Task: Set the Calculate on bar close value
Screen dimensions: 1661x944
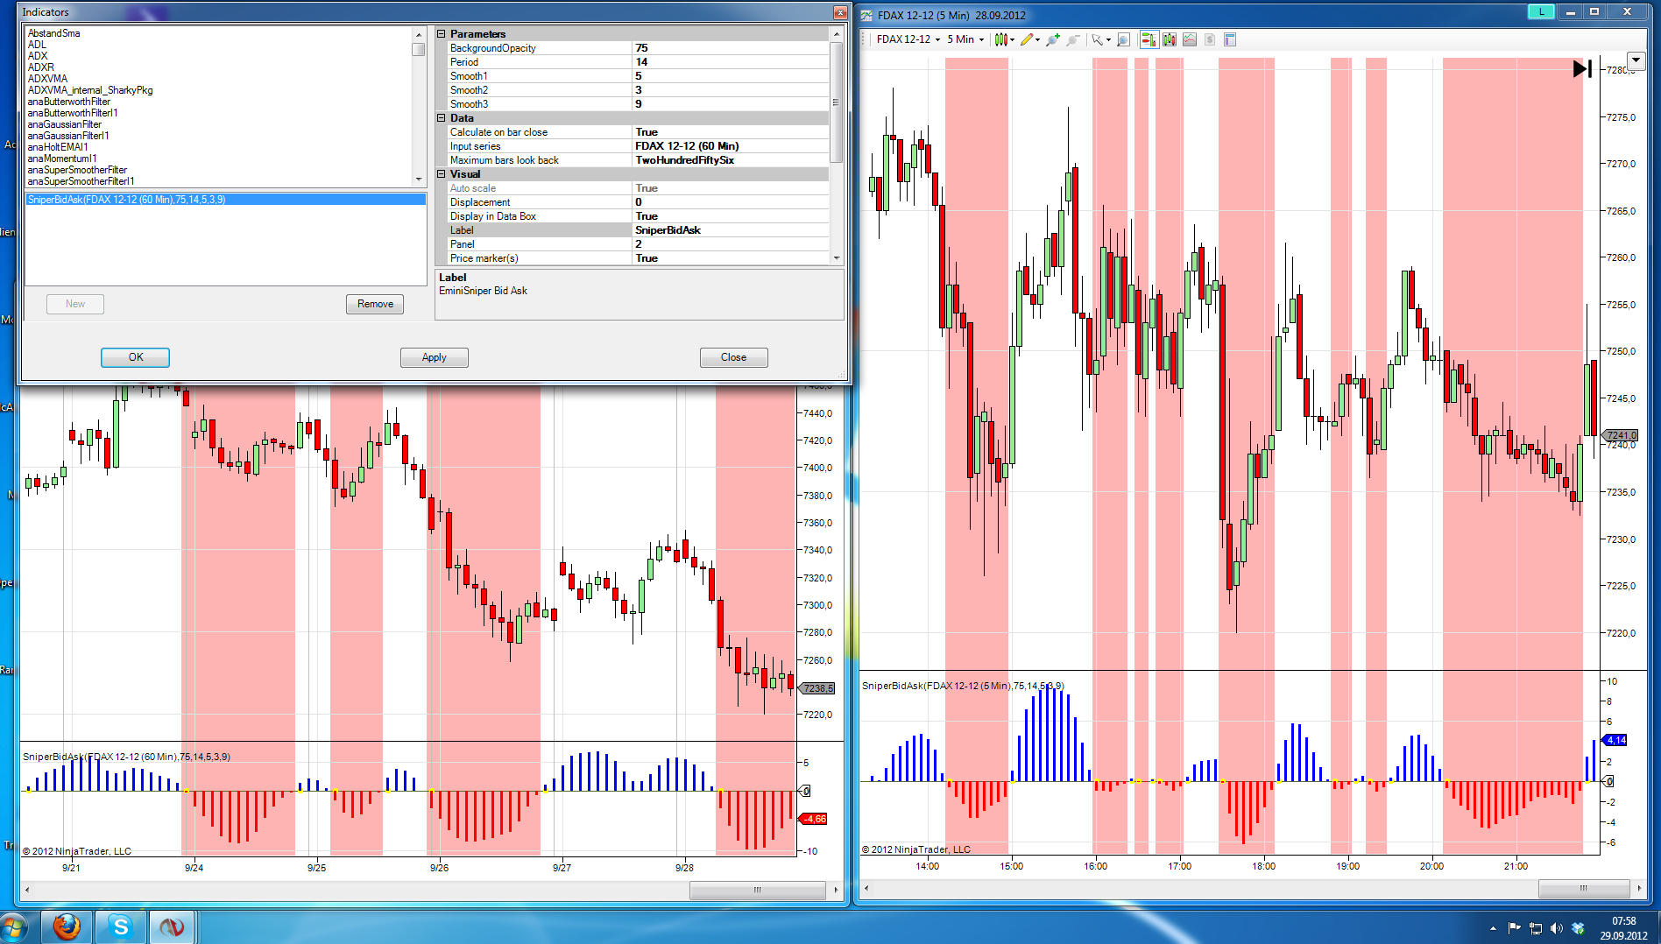Action: (730, 132)
